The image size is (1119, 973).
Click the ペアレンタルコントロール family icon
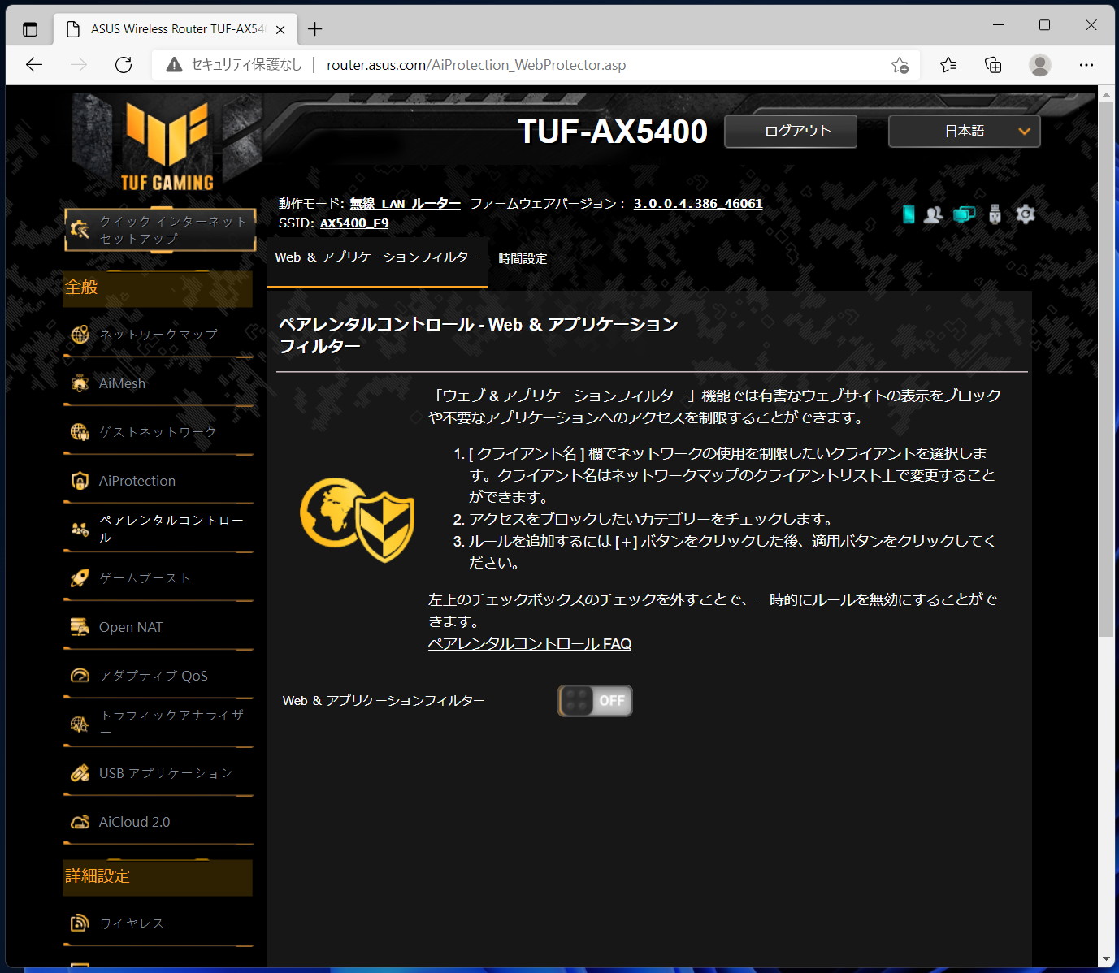pyautogui.click(x=80, y=530)
